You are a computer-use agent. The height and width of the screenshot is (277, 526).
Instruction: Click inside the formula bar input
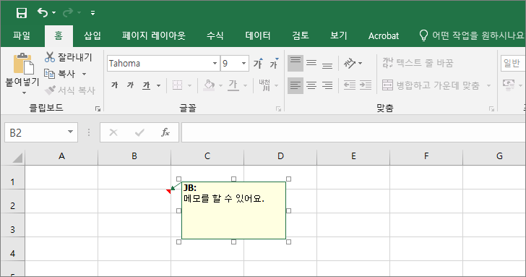[353, 132]
